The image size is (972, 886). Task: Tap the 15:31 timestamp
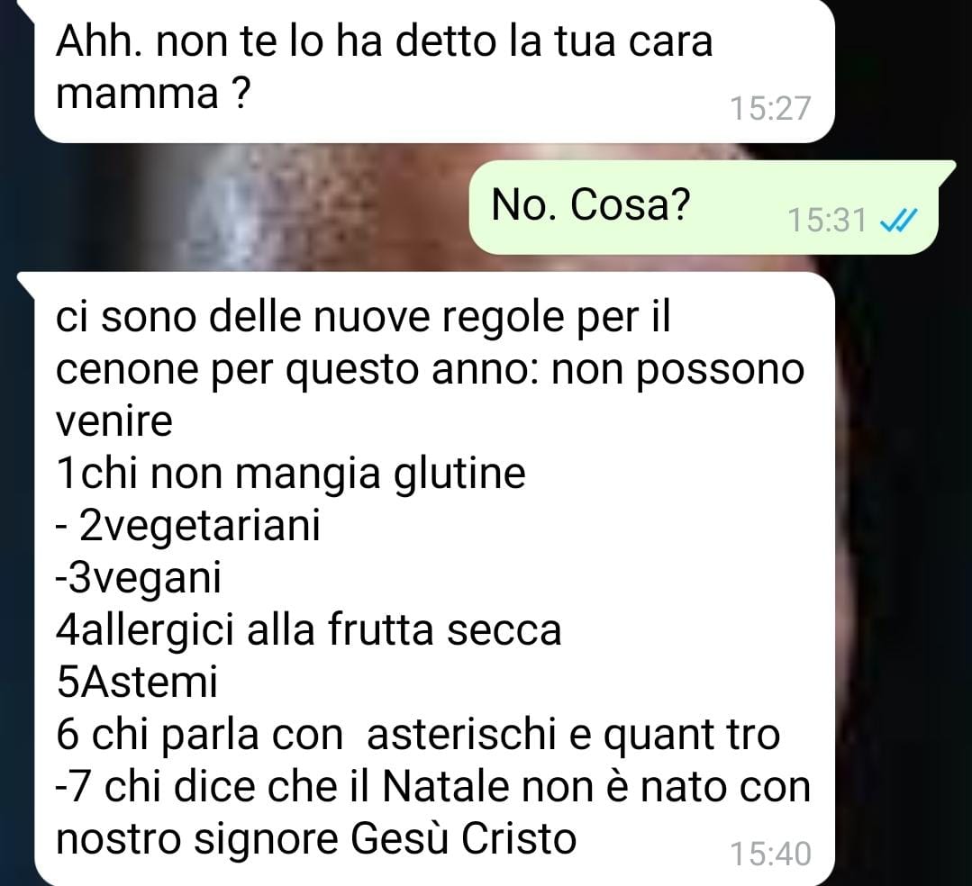826,220
